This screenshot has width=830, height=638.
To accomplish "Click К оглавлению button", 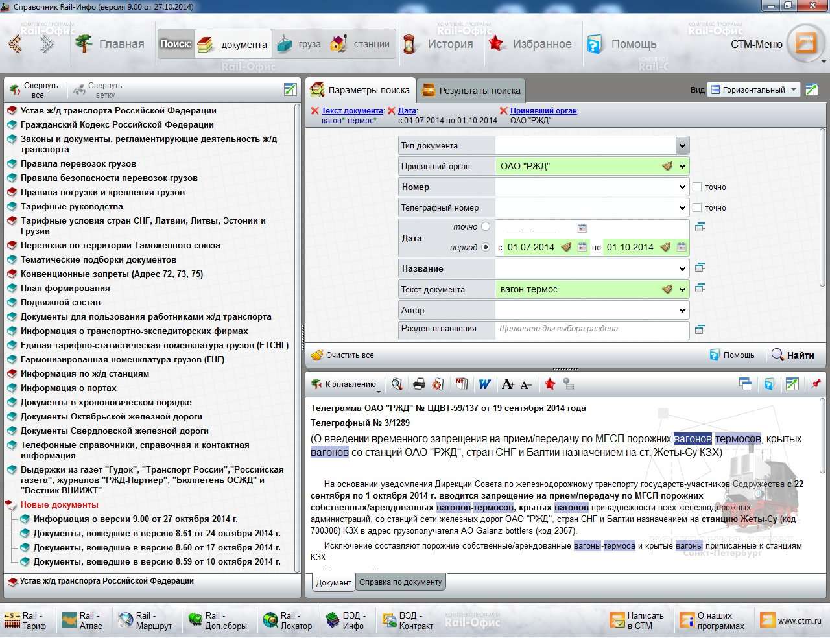I will point(344,384).
